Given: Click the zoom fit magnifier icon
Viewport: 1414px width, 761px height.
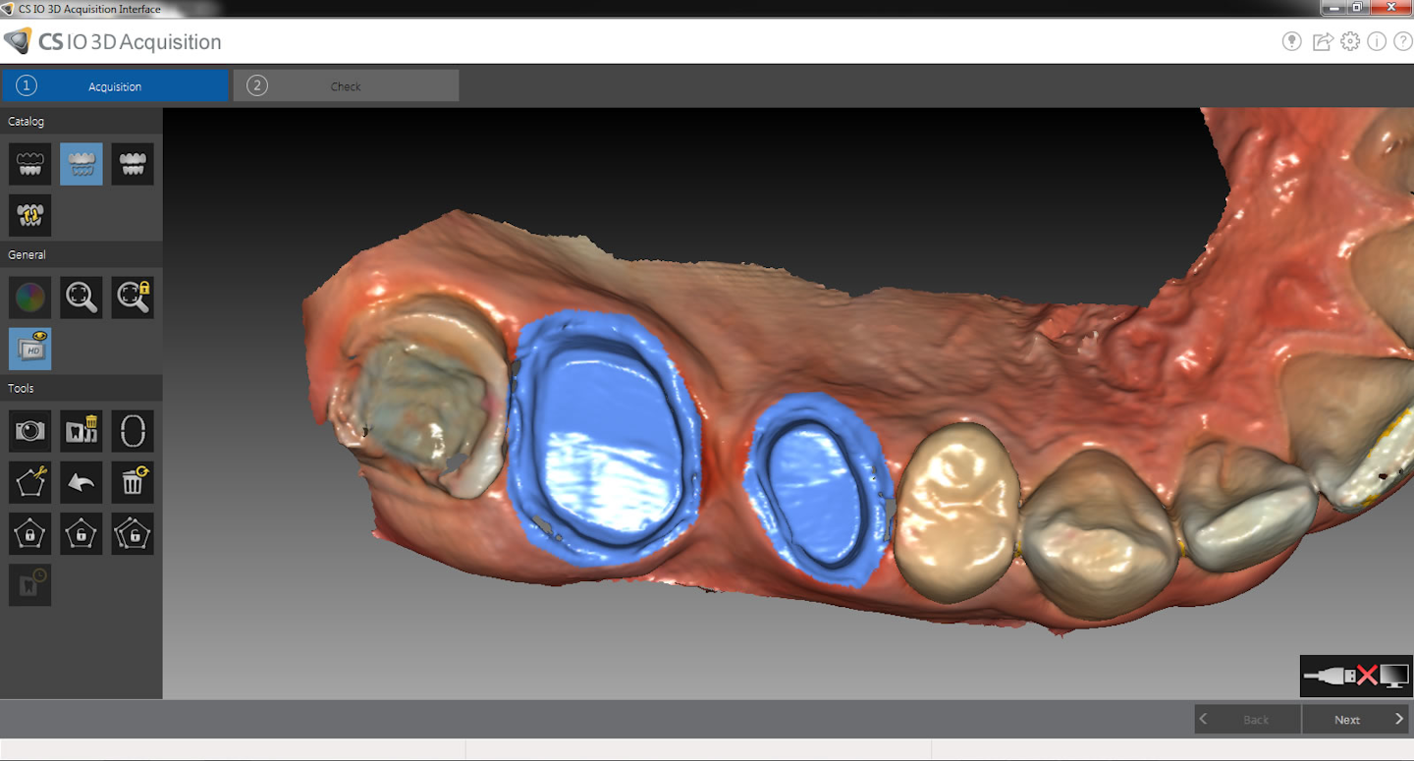Looking at the screenshot, I should 82,297.
